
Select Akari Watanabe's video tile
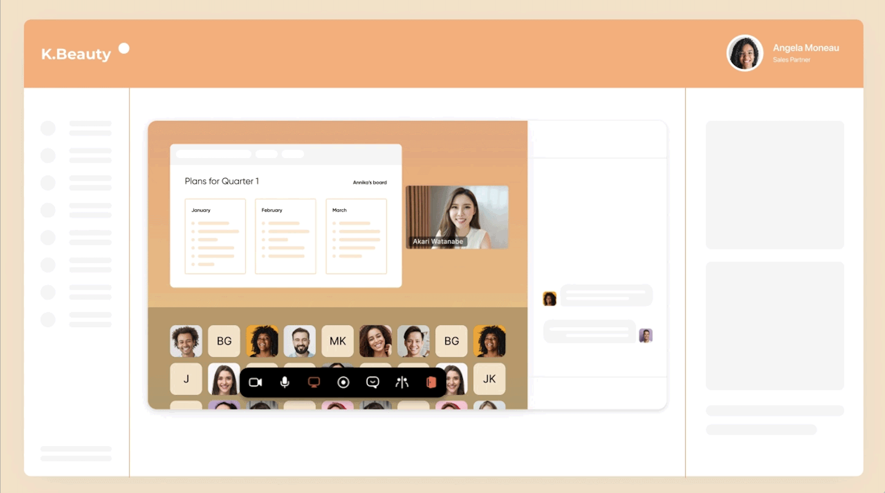click(x=457, y=217)
